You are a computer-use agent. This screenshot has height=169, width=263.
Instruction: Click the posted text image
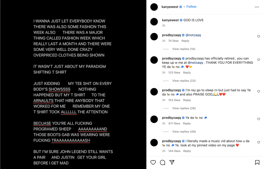pos(73,84)
